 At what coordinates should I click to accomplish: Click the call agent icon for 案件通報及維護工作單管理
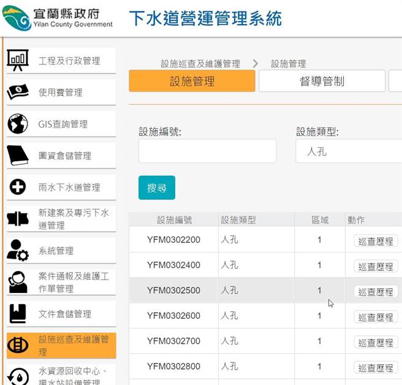point(17,282)
